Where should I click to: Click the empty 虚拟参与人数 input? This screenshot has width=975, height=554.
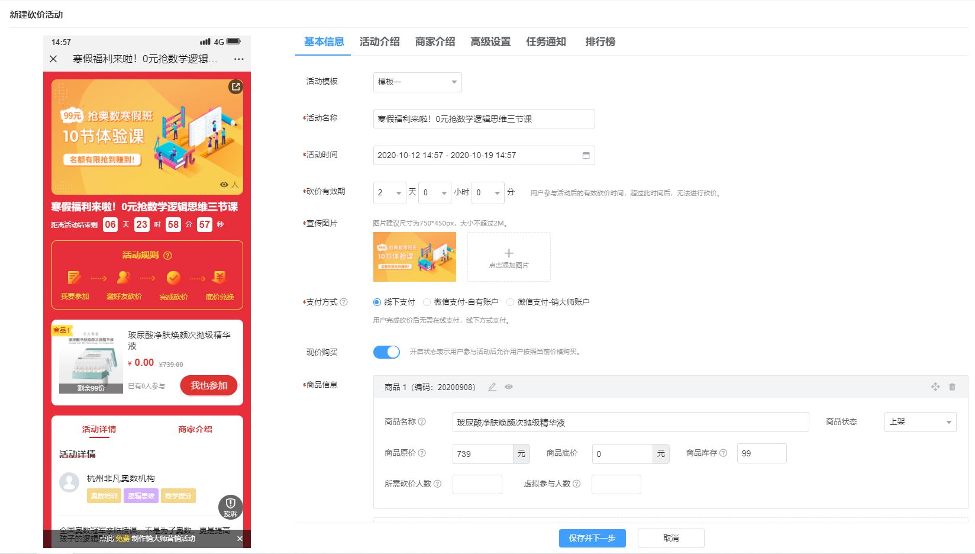(x=616, y=484)
